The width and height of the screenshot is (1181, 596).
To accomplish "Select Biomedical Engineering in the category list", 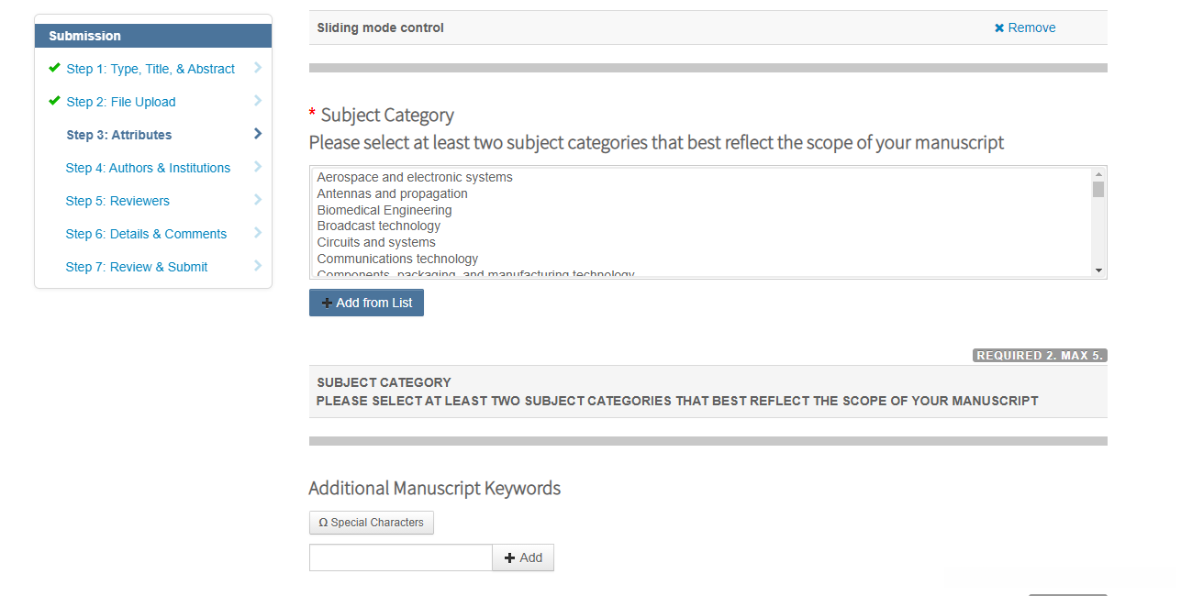I will pos(384,210).
